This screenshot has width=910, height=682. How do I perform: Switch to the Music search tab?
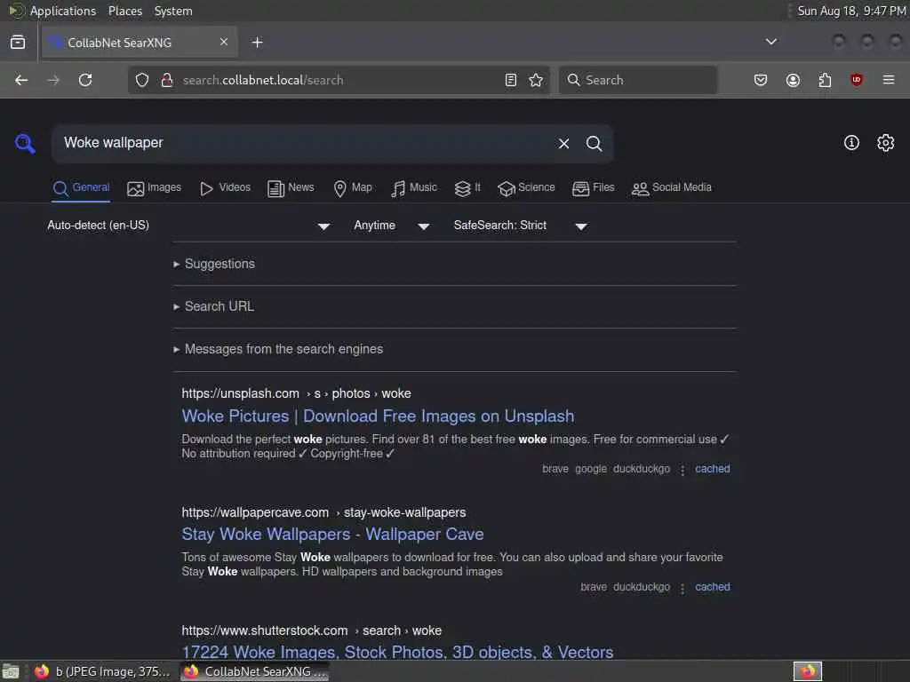[x=414, y=188]
